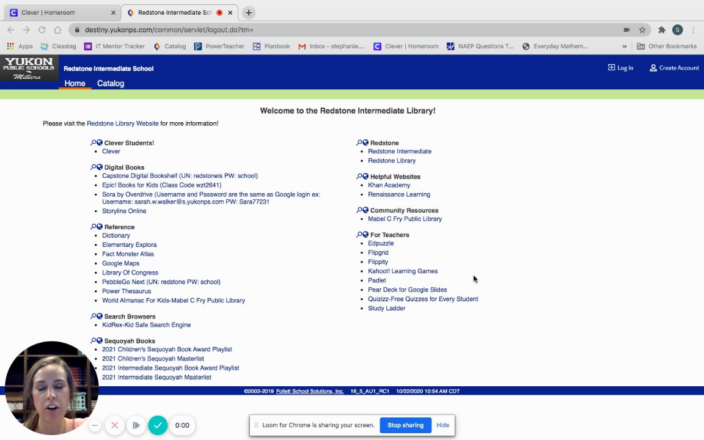Open Loom more options ellipsis button
The width and height of the screenshot is (704, 440).
point(95,425)
